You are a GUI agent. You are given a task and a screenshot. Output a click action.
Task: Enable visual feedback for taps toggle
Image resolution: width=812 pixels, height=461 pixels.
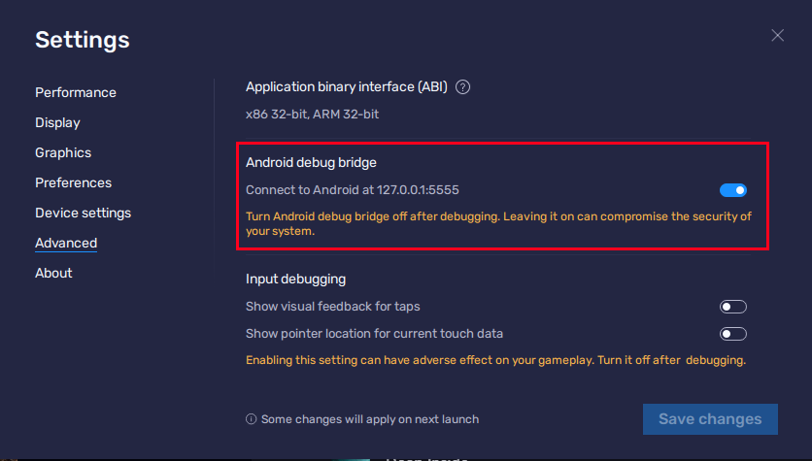click(x=733, y=307)
